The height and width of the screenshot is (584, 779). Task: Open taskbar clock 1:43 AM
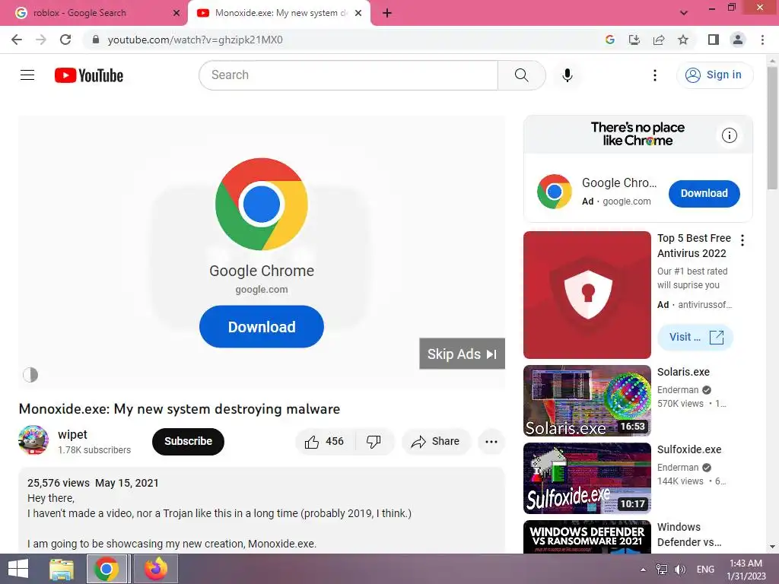[746, 570]
